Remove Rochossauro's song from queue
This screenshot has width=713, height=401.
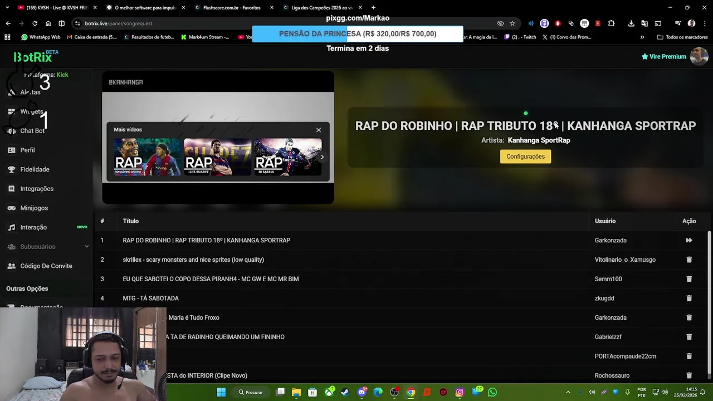pos(689,375)
